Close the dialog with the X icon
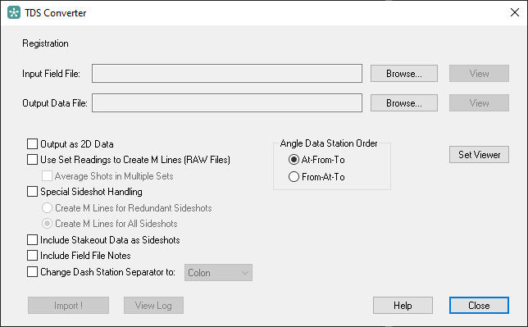Image resolution: width=528 pixels, height=327 pixels. click(515, 13)
